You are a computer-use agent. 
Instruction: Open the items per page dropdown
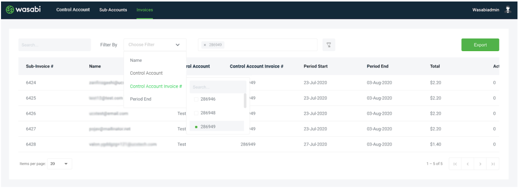(60, 163)
